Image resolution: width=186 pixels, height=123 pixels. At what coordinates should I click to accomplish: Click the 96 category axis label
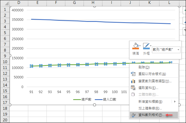(x=78, y=92)
